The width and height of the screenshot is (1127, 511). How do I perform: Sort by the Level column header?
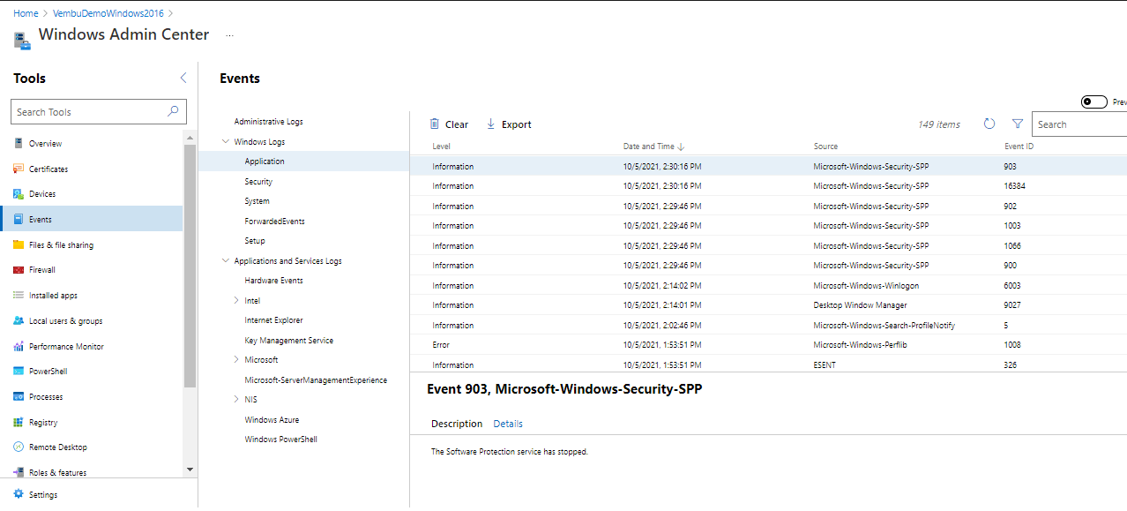[441, 147]
